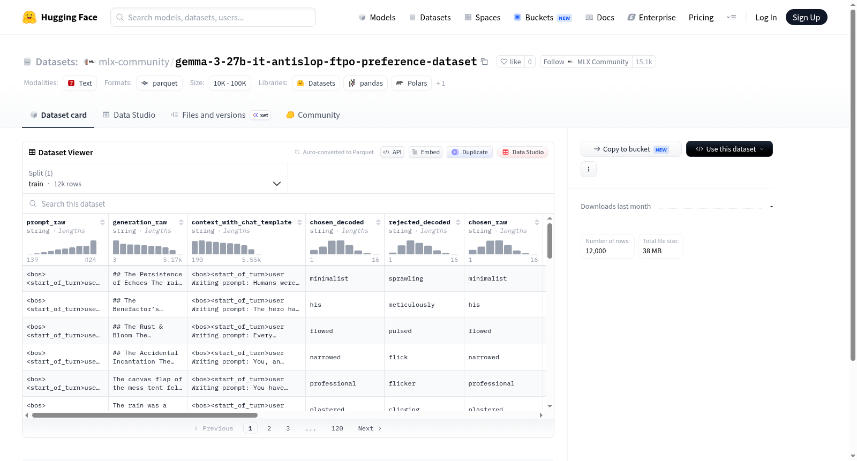857x461 pixels.
Task: Follow MLX Community button
Action: [x=586, y=62]
